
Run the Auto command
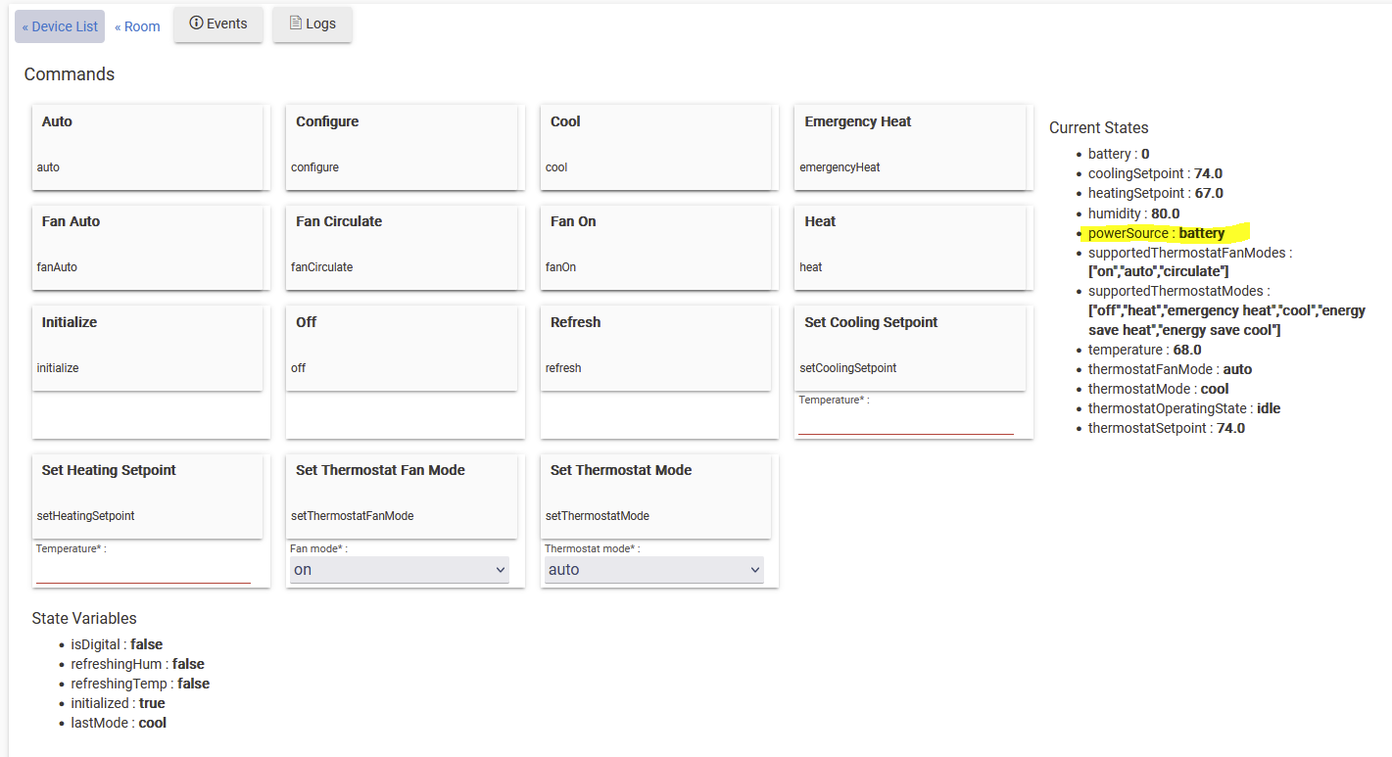coord(147,146)
